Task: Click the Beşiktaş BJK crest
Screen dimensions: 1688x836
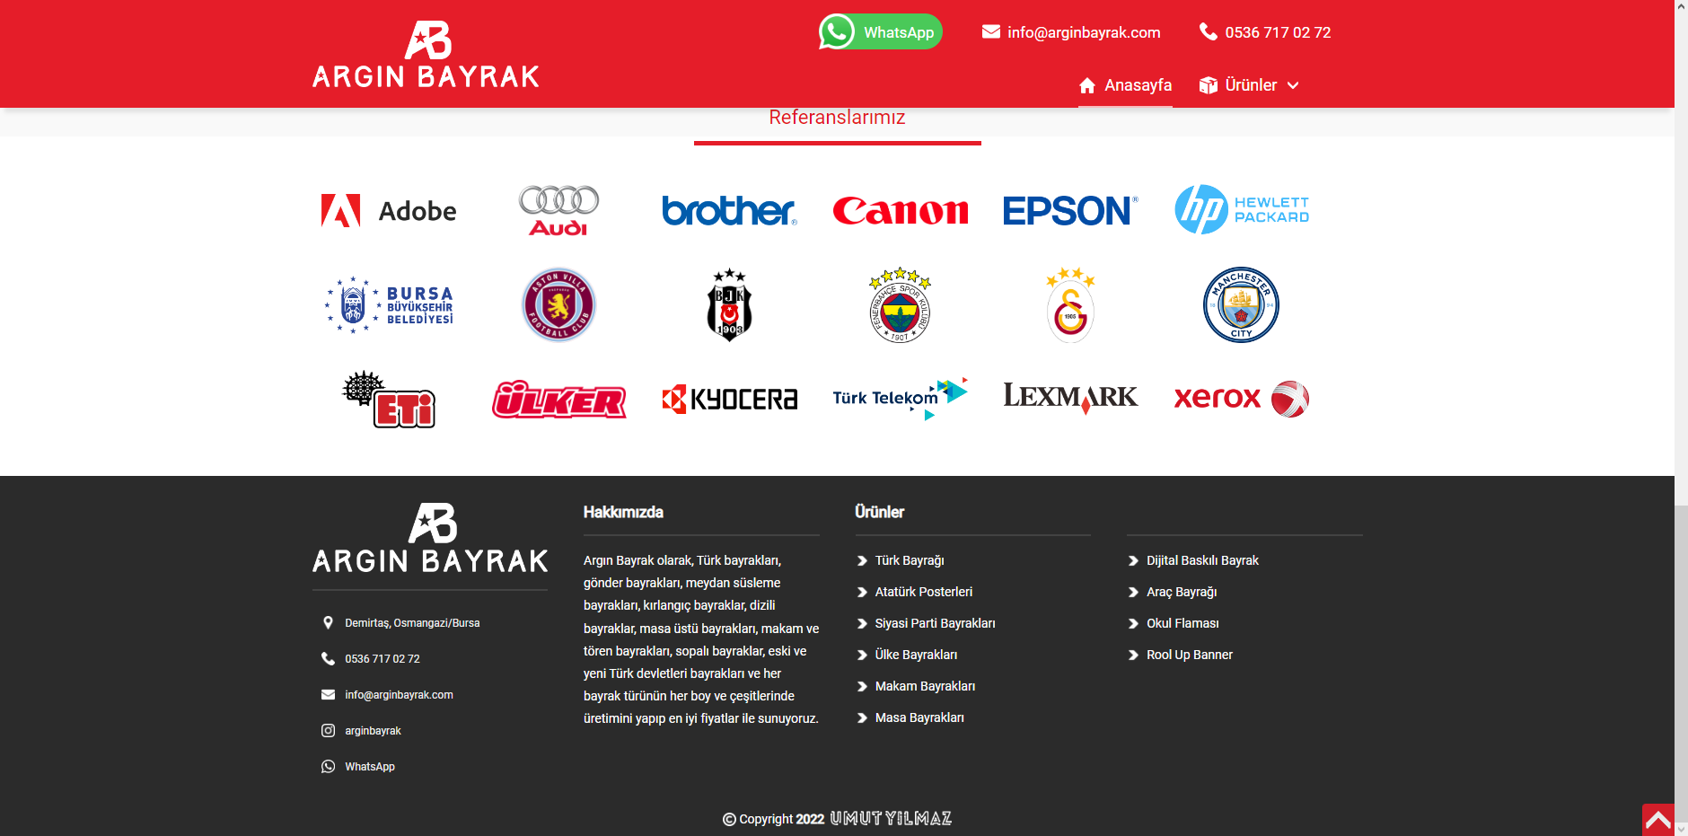Action: [729, 305]
